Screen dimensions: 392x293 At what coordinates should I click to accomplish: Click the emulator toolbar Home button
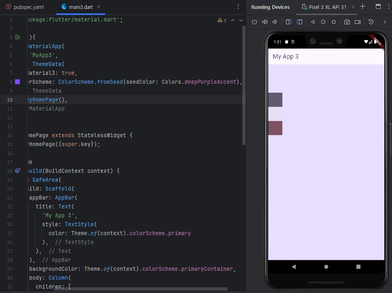(x=323, y=22)
